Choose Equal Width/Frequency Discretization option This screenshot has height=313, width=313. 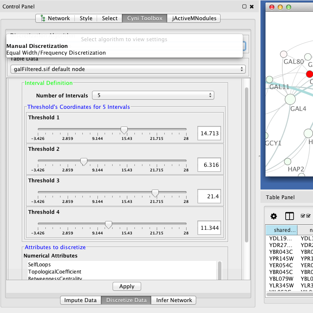click(56, 53)
